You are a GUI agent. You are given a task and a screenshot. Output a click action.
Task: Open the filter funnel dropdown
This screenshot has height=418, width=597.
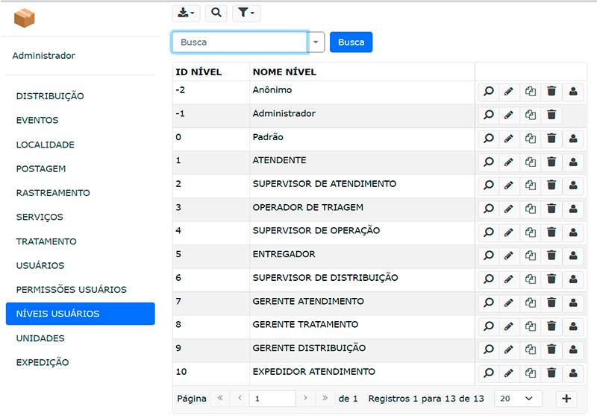point(246,13)
